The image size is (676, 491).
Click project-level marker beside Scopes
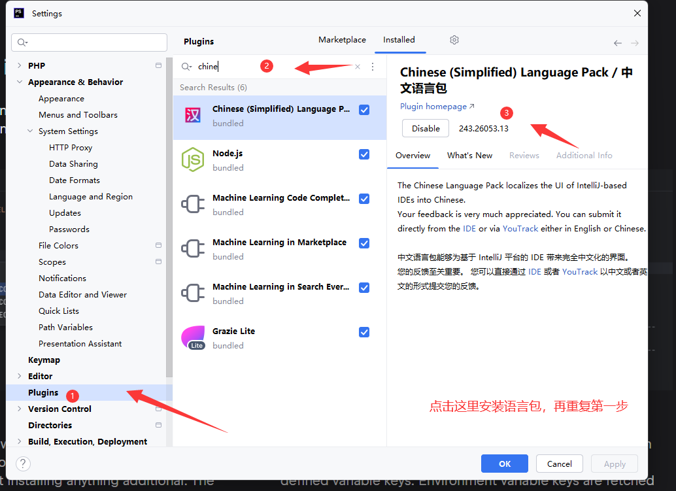tap(158, 262)
